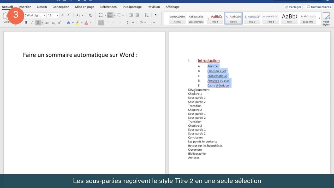Apply the Sans interligne style

[196, 18]
